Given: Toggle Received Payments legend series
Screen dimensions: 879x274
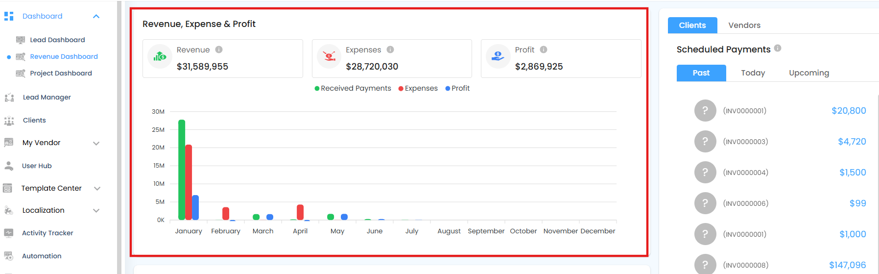Looking at the screenshot, I should pyautogui.click(x=353, y=88).
